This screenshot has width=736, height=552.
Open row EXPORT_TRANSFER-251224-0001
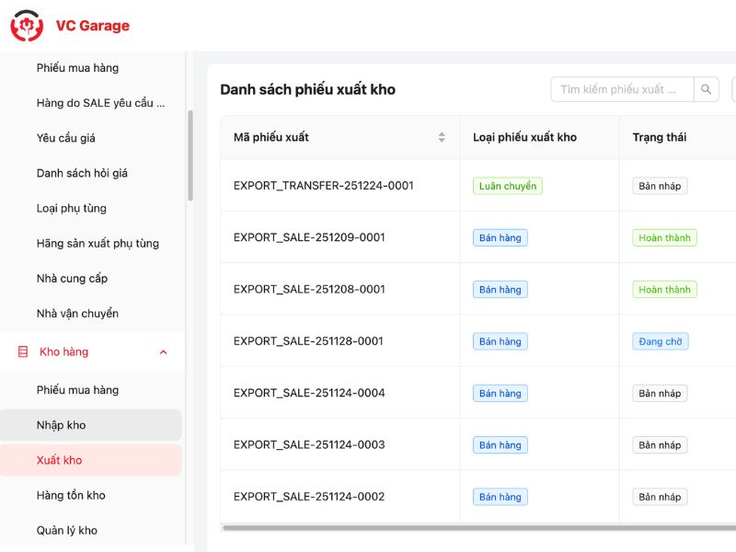click(323, 186)
